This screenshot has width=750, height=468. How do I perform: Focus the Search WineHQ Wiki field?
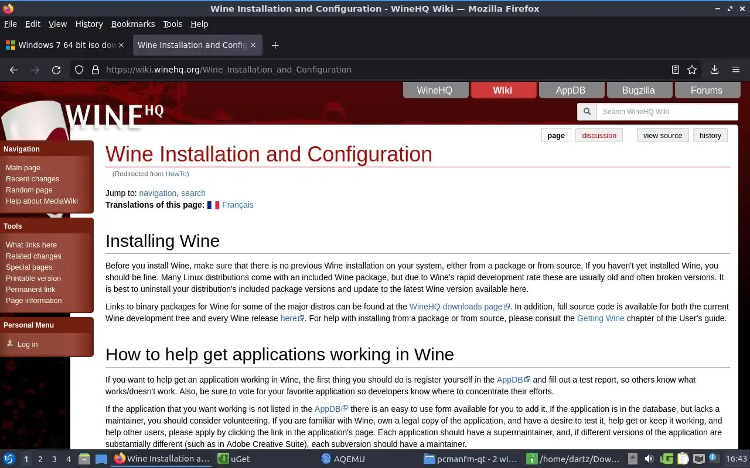(667, 112)
